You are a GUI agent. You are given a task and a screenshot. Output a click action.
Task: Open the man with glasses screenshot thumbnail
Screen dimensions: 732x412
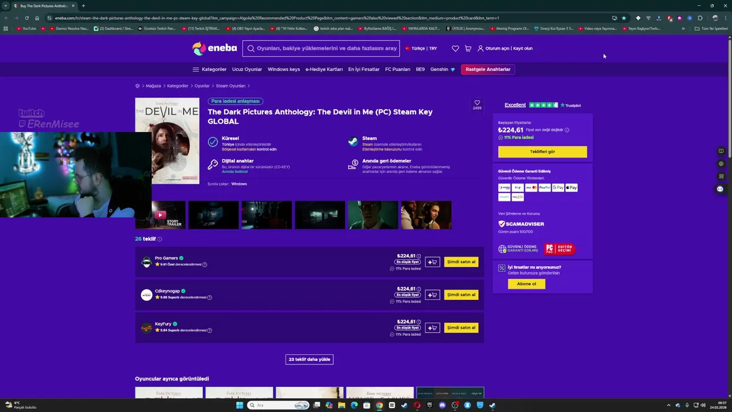[x=373, y=215]
